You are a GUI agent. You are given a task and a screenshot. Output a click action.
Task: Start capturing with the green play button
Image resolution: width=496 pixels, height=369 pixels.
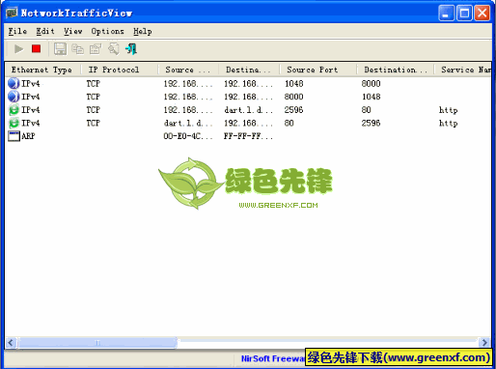point(18,49)
